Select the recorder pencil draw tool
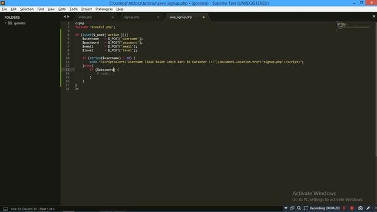The width and height of the screenshot is (377, 212). pyautogui.click(x=368, y=208)
